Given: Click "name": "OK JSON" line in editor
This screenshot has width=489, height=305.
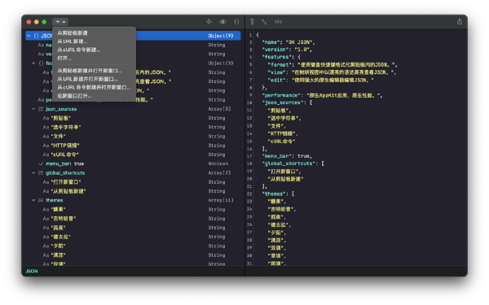Looking at the screenshot, I should pos(289,42).
